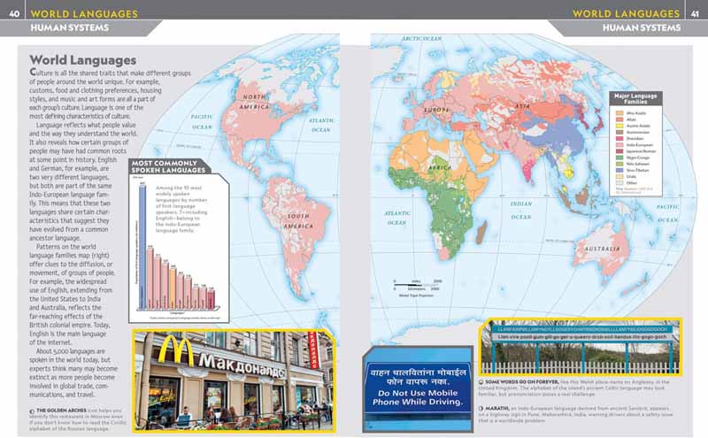
Task: Select the yellow Austro-Asiatic legend swatch
Action: click(x=619, y=126)
